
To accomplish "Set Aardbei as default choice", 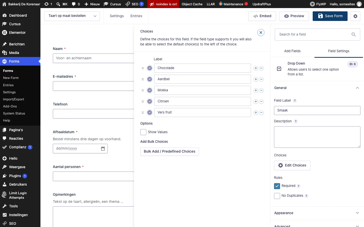I will click(150, 79).
